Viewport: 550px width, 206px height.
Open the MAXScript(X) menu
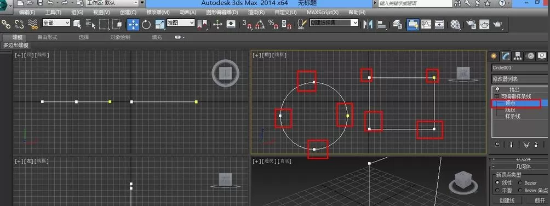[323, 12]
